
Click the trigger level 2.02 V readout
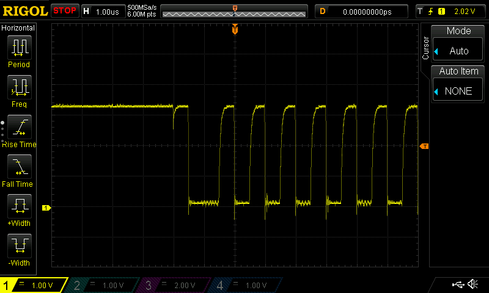[x=465, y=12]
